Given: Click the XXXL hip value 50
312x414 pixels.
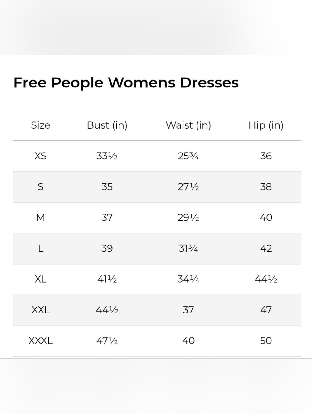Looking at the screenshot, I should pos(266,341).
